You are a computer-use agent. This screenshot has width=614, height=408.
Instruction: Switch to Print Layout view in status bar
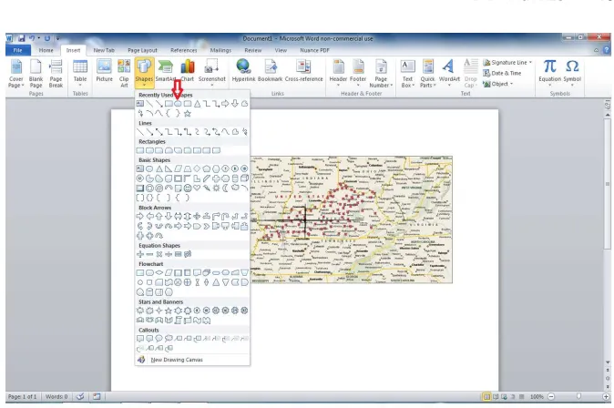point(486,397)
